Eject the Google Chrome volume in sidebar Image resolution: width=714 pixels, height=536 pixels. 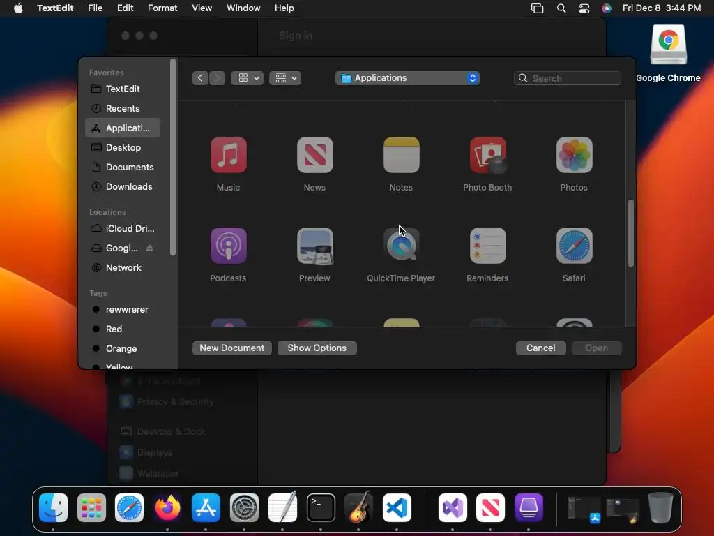click(x=149, y=248)
